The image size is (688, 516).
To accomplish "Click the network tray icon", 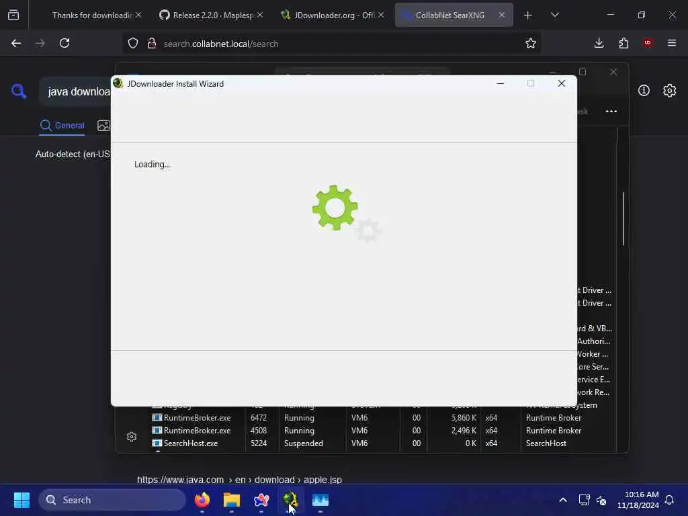I will (x=584, y=500).
